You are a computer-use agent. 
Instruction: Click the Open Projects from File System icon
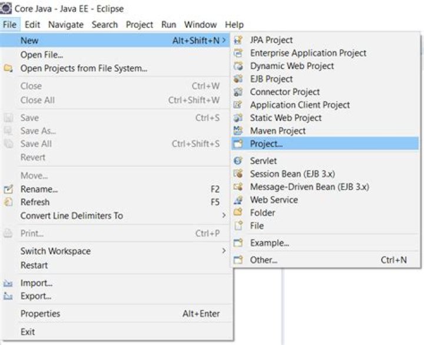(8, 68)
